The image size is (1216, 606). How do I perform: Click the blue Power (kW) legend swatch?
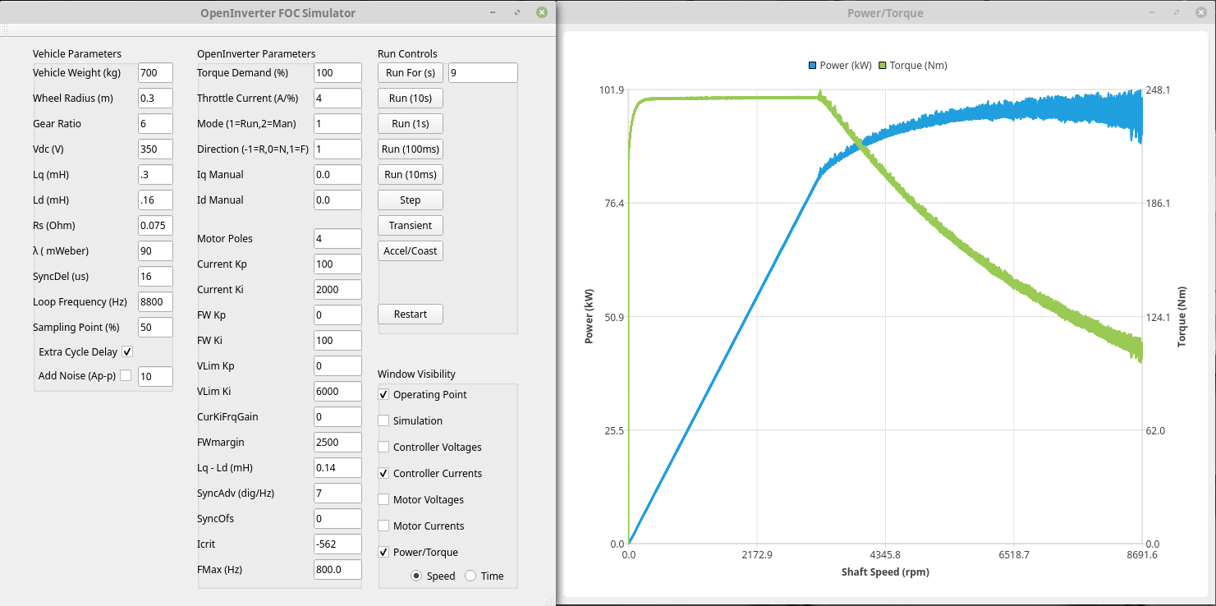coord(812,66)
